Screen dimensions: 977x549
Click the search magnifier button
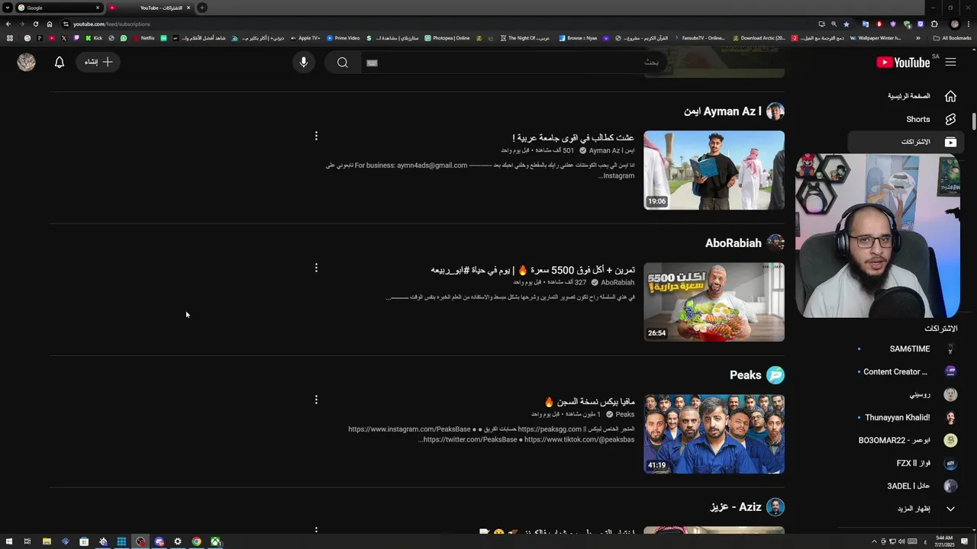pos(343,63)
